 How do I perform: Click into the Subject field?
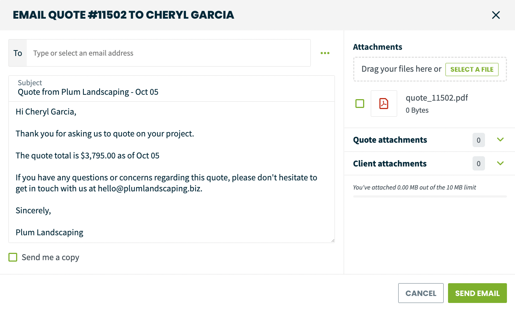tap(171, 92)
